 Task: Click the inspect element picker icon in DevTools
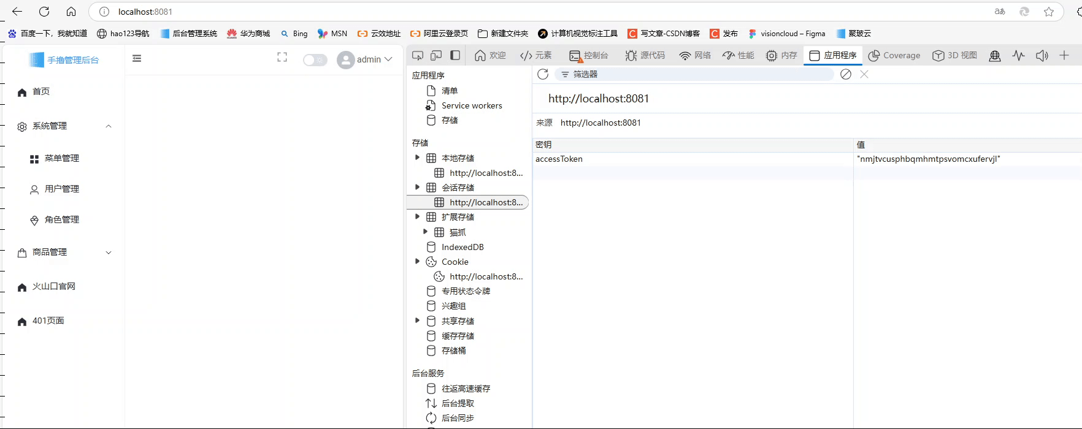pos(418,55)
